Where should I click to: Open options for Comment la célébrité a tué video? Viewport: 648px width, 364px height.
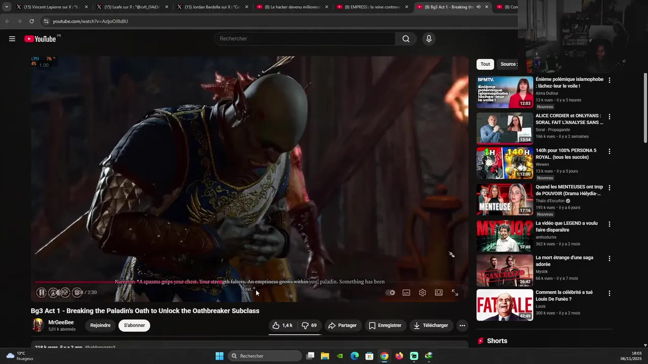[x=610, y=294]
